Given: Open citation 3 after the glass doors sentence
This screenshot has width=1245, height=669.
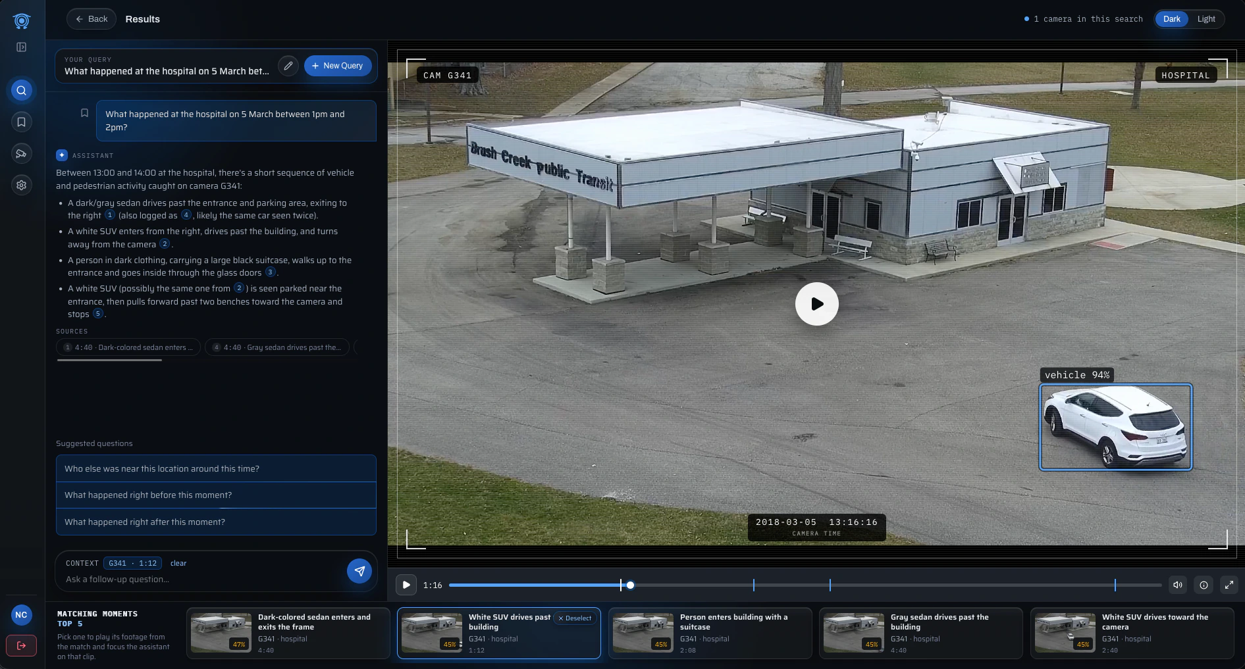Looking at the screenshot, I should [271, 272].
